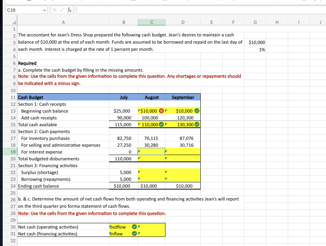Select the outflow cell for operating activities

tap(123, 227)
